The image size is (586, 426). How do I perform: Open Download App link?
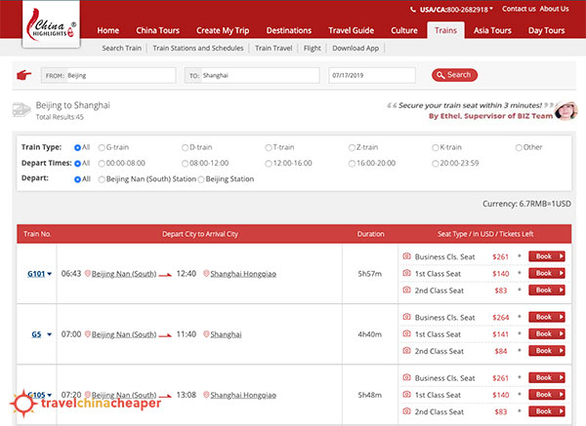point(356,48)
